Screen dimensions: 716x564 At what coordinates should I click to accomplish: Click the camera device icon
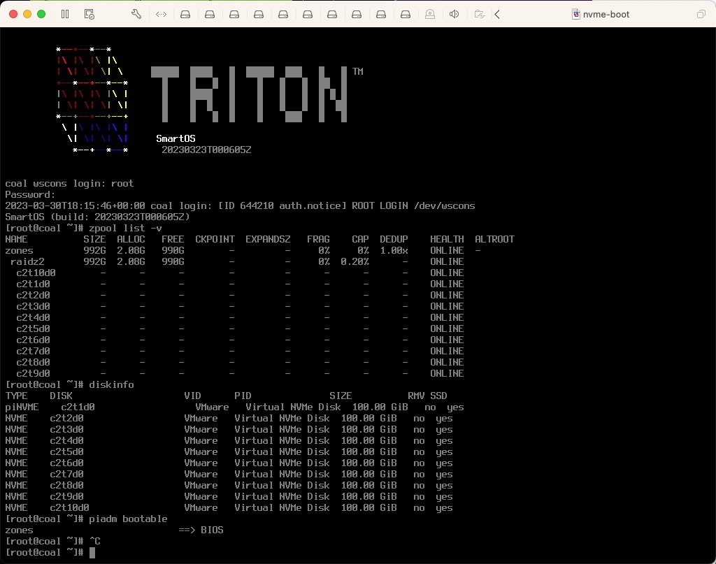click(x=429, y=14)
